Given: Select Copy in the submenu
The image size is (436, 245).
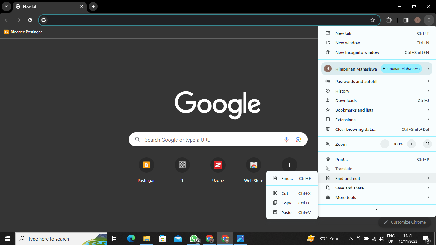Looking at the screenshot, I should click(292, 203).
